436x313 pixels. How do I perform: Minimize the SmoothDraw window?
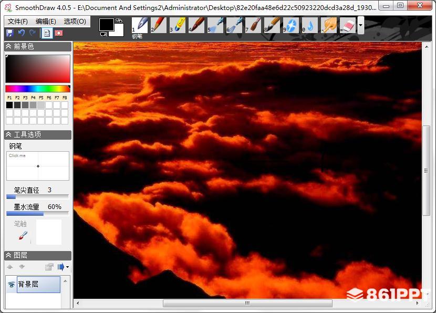pyautogui.click(x=386, y=6)
